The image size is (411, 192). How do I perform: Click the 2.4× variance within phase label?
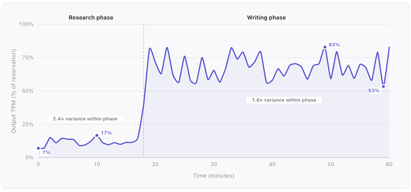pos(85,119)
